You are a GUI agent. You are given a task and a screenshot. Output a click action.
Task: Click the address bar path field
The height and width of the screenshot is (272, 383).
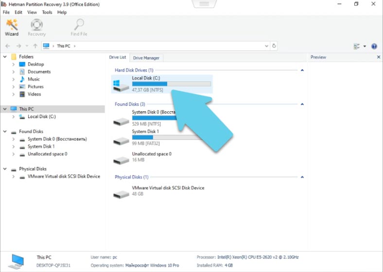coord(156,46)
